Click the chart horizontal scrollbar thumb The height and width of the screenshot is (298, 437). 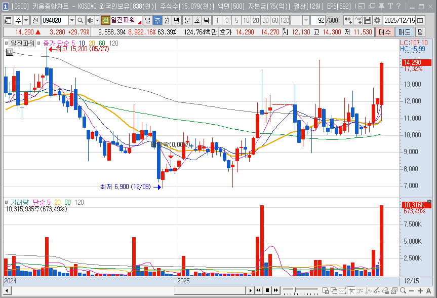tap(210, 291)
